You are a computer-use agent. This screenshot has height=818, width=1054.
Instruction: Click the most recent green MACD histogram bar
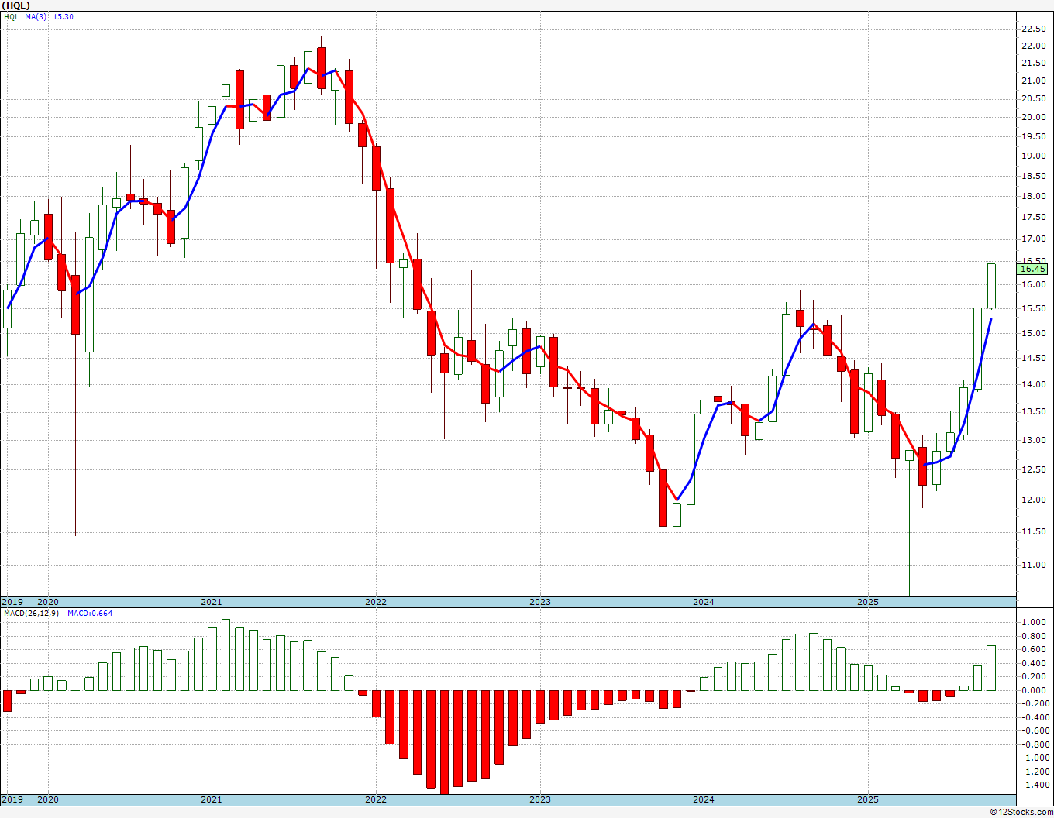tap(991, 668)
